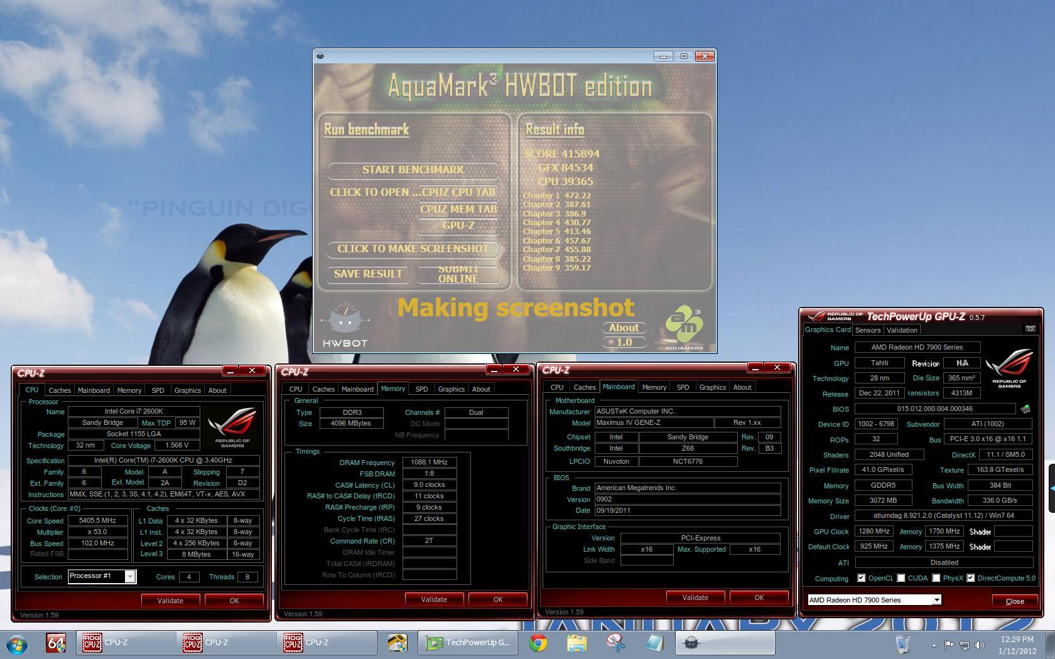Click the Close button in GPU-Z
1055x659 pixels.
coord(1015,601)
